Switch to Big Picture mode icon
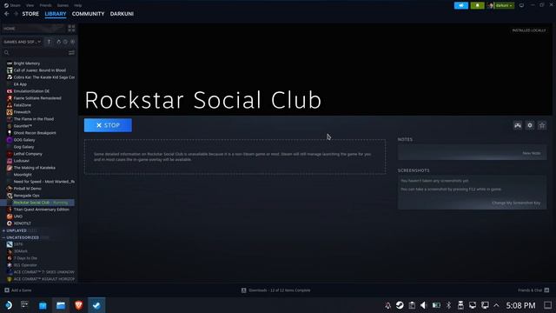This screenshot has height=313, width=556. point(521,5)
